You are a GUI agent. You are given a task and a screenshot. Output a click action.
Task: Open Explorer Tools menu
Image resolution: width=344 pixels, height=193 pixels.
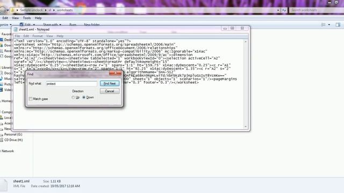27,18
